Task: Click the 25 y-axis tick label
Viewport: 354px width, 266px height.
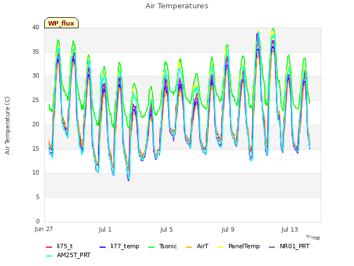Action: [35, 100]
